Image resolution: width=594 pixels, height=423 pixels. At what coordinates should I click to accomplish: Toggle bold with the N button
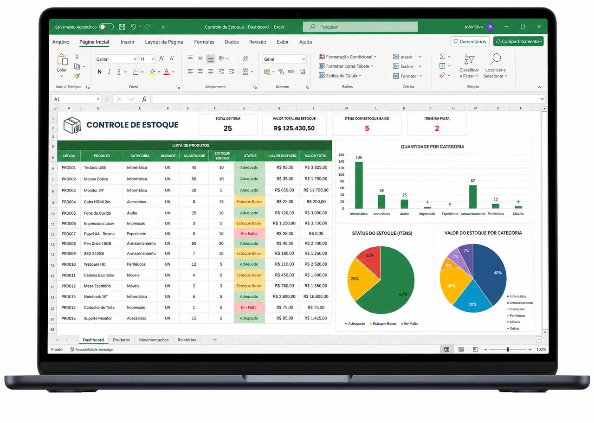point(99,72)
